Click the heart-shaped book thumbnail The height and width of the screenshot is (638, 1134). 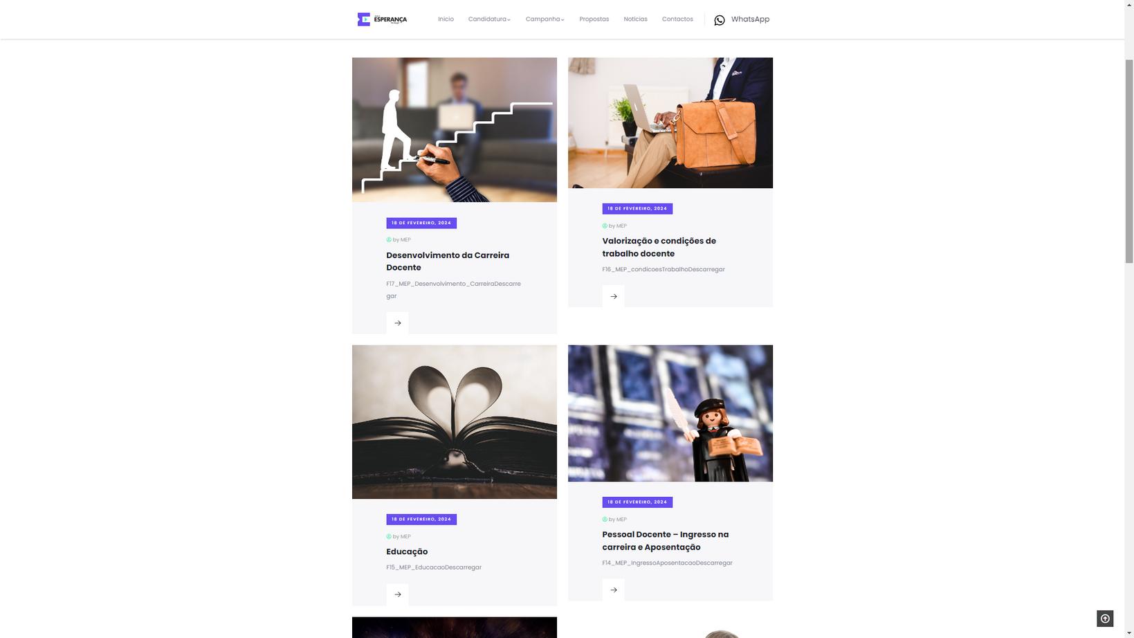click(455, 422)
